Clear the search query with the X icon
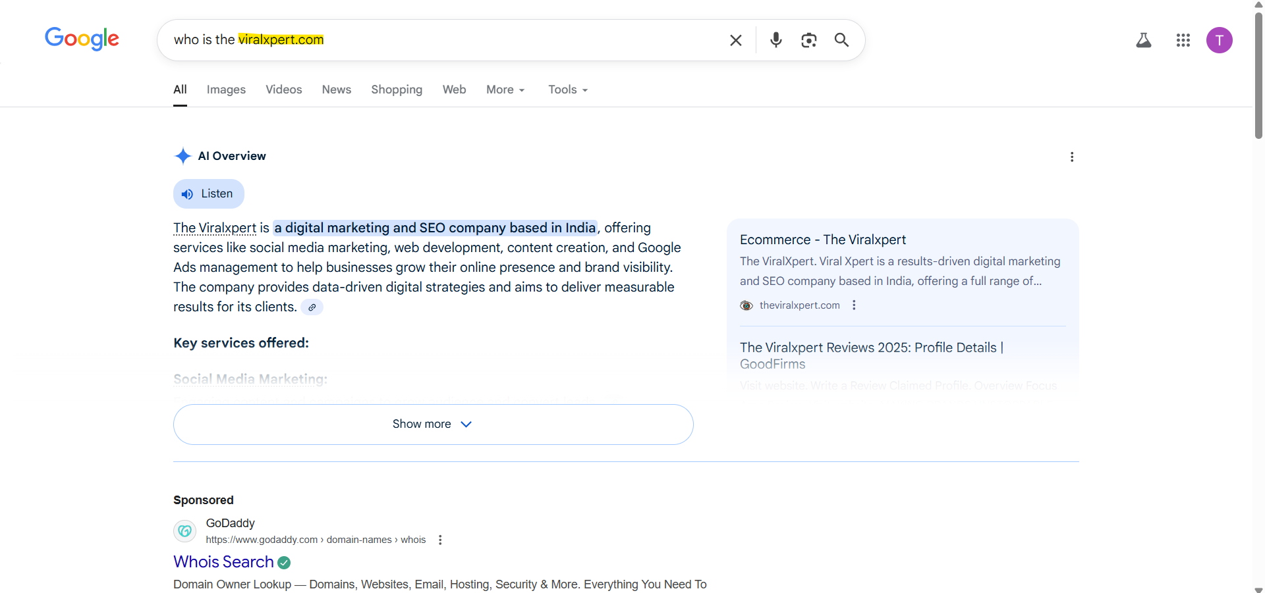Screen dimensions: 1265x593 tap(735, 40)
